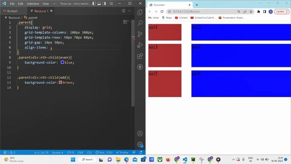Open Explorer in VS Code activity bar

pyautogui.click(x=140, y=12)
